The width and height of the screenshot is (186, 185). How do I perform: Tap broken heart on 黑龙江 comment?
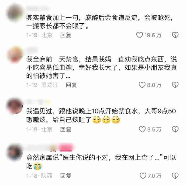(175, 85)
